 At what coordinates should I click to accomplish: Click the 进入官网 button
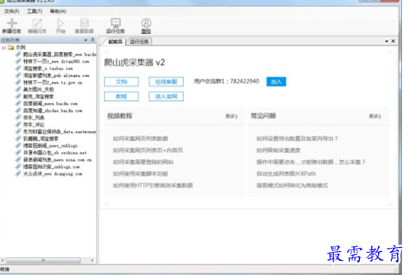click(x=166, y=97)
